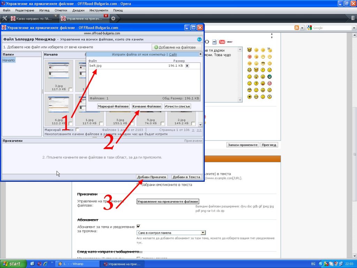
Task: Uncheck the topic subscription checkbox
Action: tap(138, 226)
